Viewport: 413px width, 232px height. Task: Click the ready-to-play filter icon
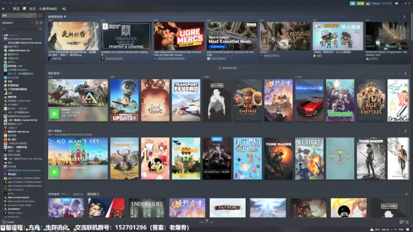coord(41,23)
